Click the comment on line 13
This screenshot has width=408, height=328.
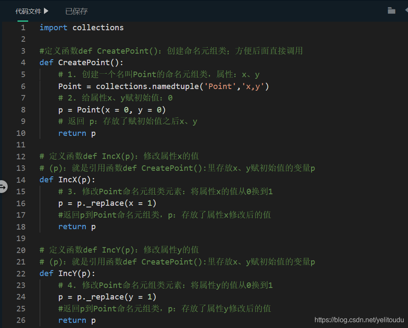(177, 168)
